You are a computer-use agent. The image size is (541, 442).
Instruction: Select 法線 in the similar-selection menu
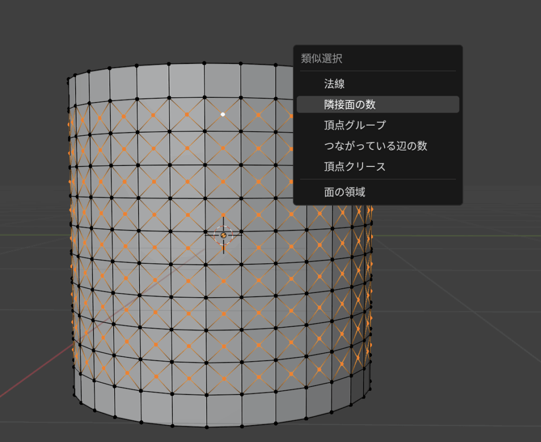[x=334, y=84]
